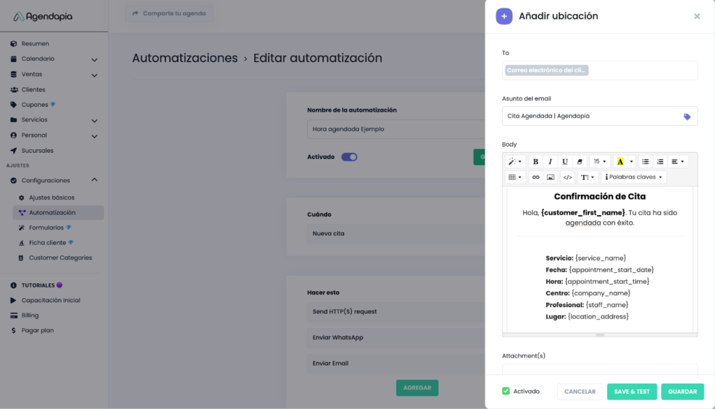Insert a picture using the image icon
715x409 pixels.
[550, 177]
